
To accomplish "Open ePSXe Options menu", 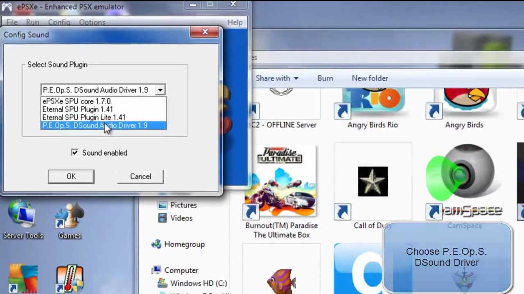I will (92, 22).
